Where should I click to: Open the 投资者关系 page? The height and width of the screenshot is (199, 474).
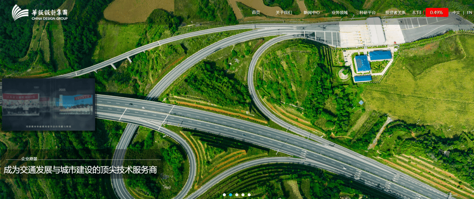pyautogui.click(x=395, y=13)
